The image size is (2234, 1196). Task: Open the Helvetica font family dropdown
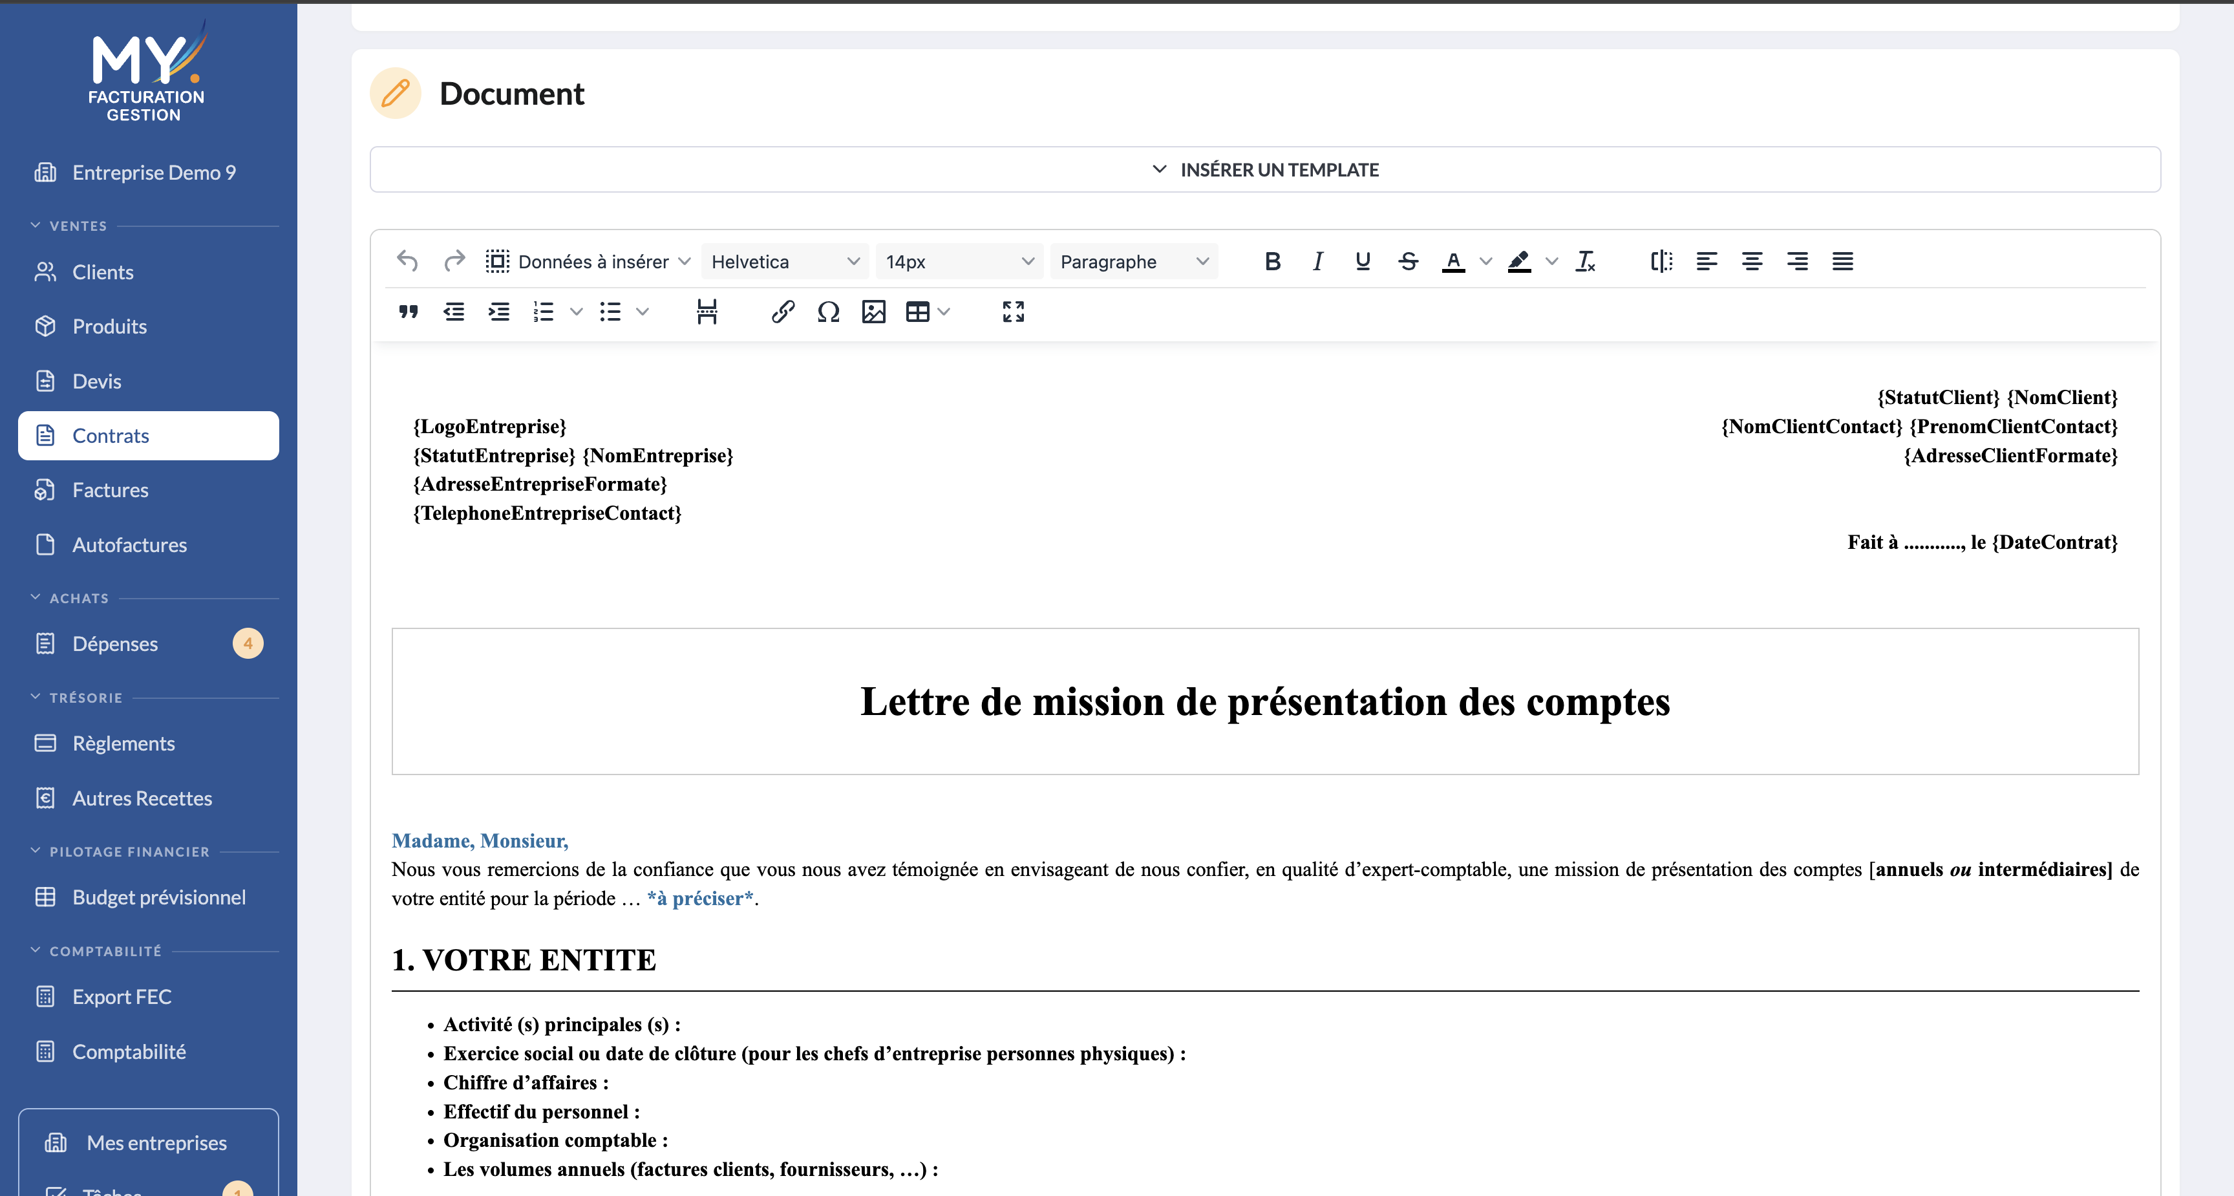785,261
